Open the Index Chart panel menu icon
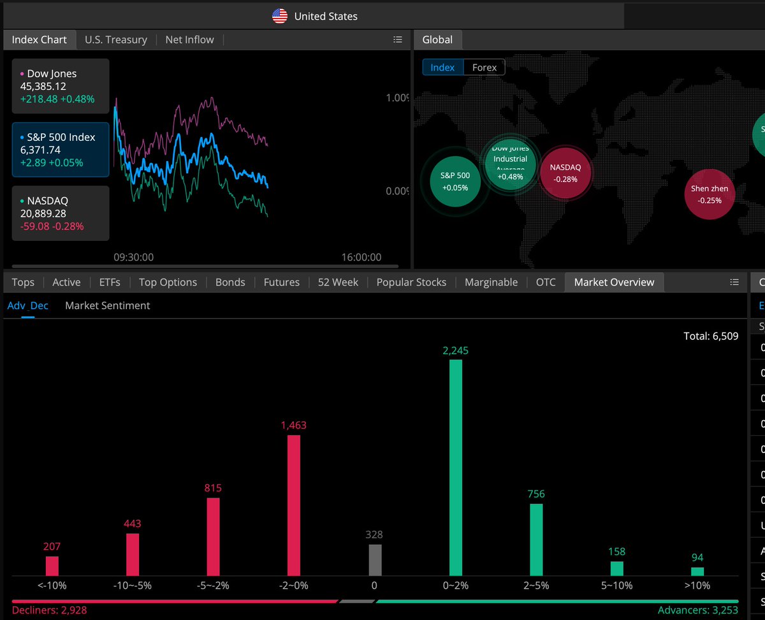The height and width of the screenshot is (620, 765). (398, 40)
